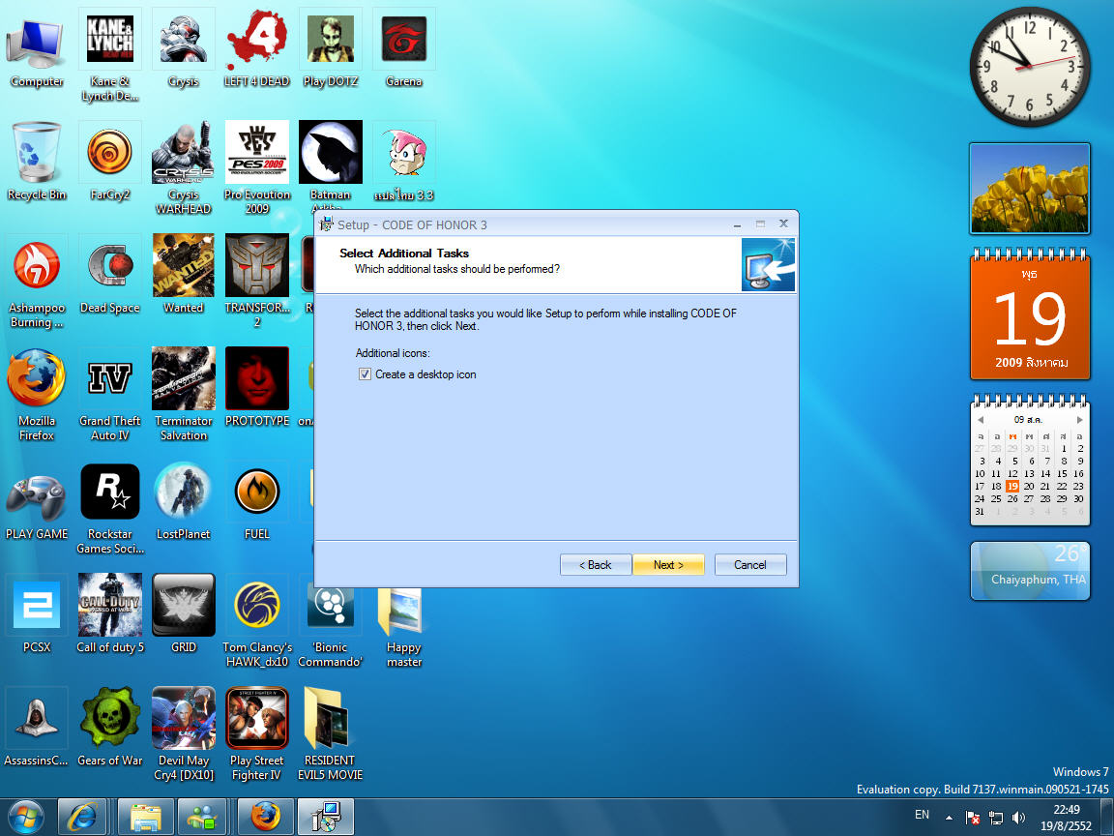Select the Happy master folder
This screenshot has width=1114, height=836.
pos(403,626)
